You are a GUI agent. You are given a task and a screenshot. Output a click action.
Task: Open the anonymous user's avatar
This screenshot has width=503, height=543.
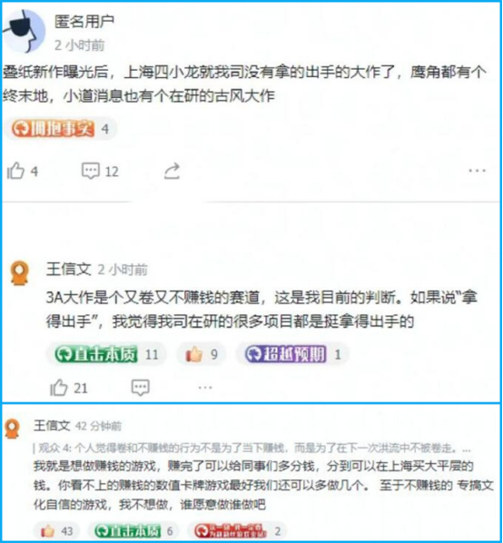coord(25,31)
